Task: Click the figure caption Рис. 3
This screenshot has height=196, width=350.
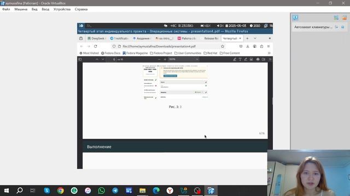Action: coord(175,107)
